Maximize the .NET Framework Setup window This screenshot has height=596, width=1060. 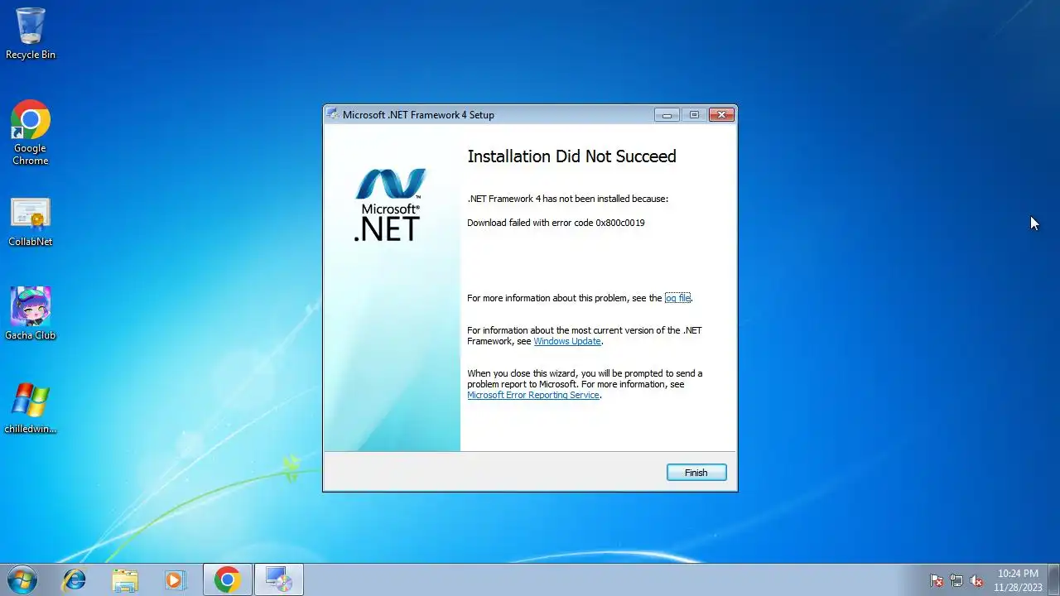(694, 115)
